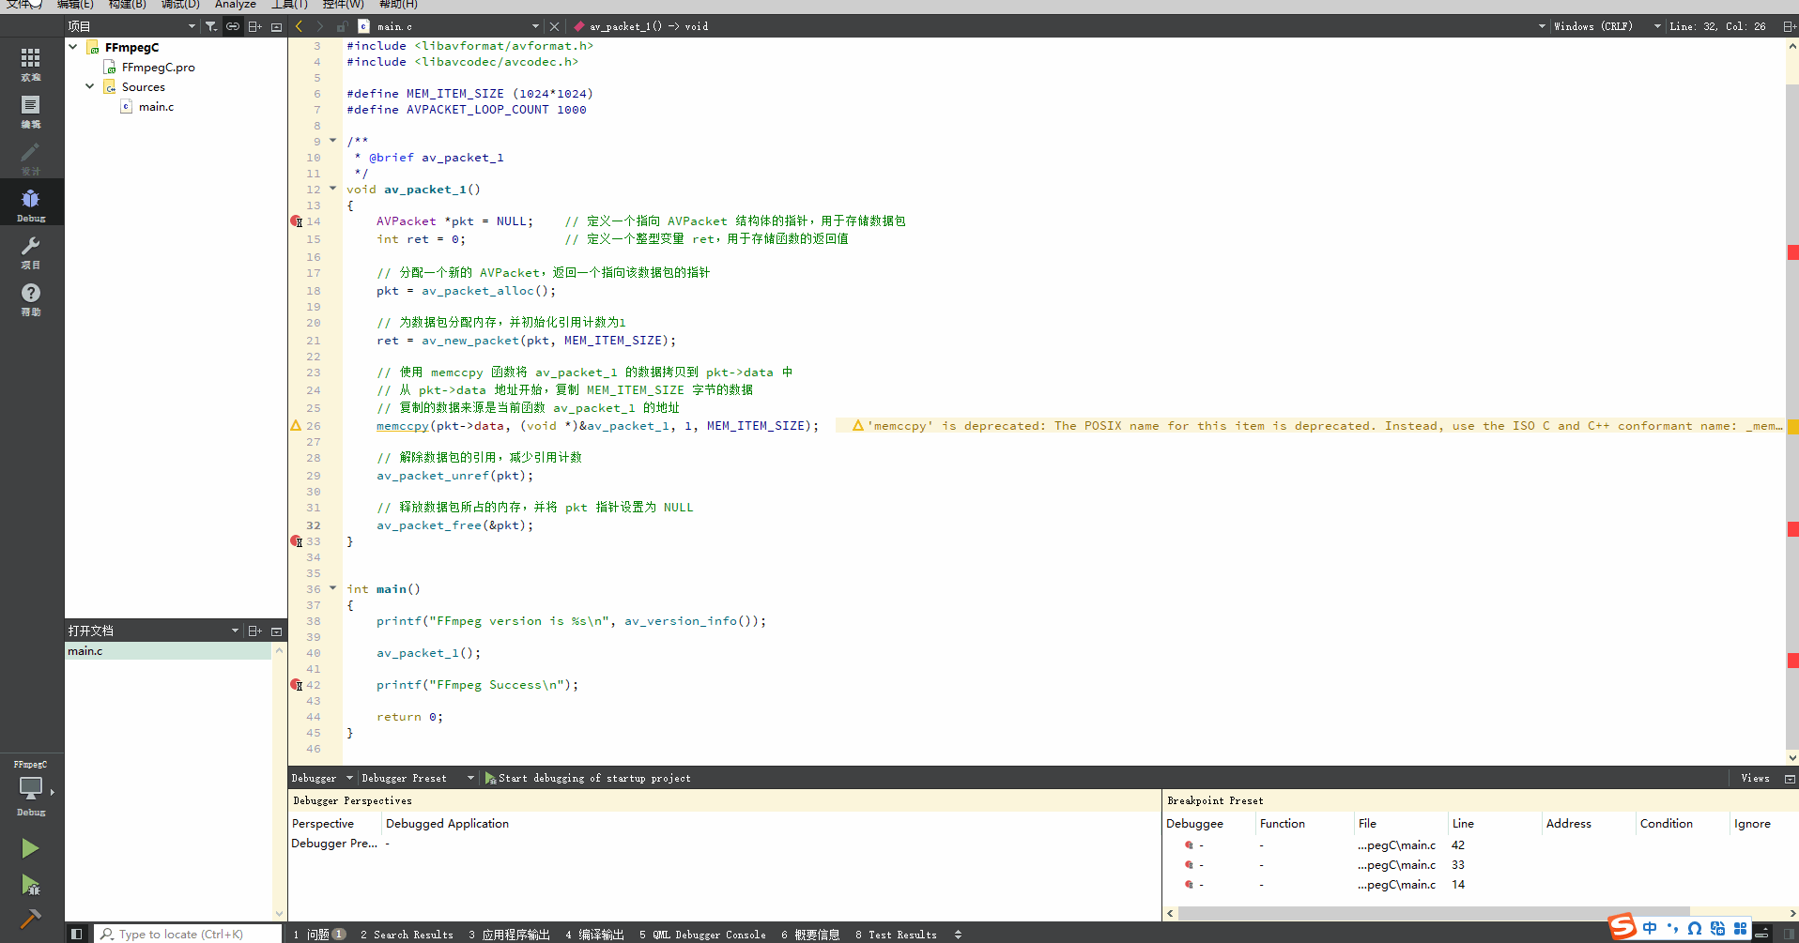Switch to Edit mode in sidebar
This screenshot has width=1799, height=943.
[x=31, y=112]
